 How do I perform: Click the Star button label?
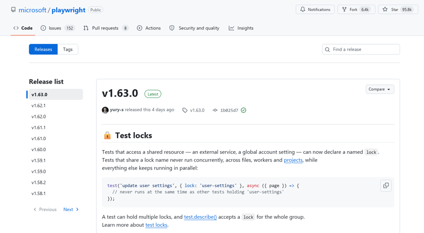tap(395, 9)
